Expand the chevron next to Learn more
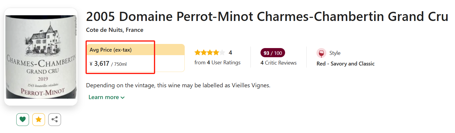Screen dimensions: 455x133 click(123, 98)
